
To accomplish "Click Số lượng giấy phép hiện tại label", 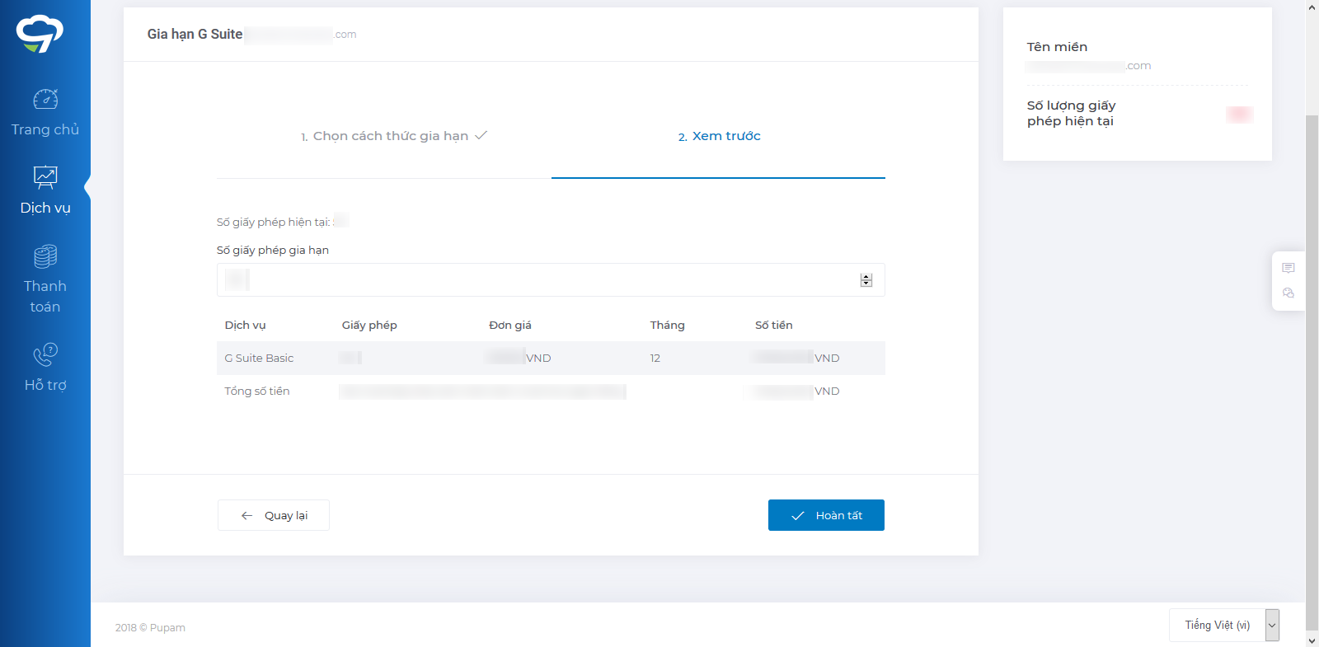I will tap(1071, 113).
